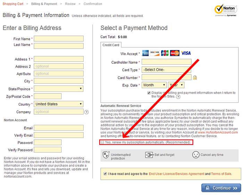This screenshot has height=195, width=243.
Task: Click the MasterCard logo
Action: tap(175, 53)
